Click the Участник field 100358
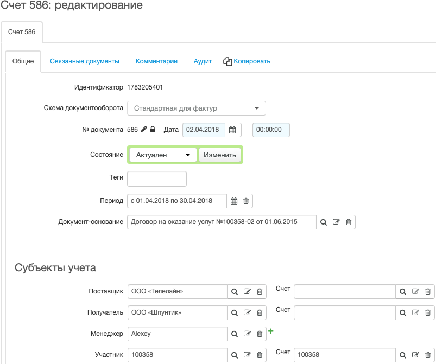This screenshot has width=436, height=364. click(178, 355)
